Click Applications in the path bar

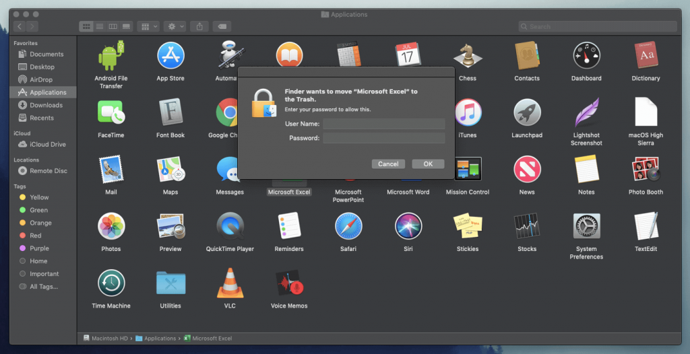pyautogui.click(x=156, y=338)
